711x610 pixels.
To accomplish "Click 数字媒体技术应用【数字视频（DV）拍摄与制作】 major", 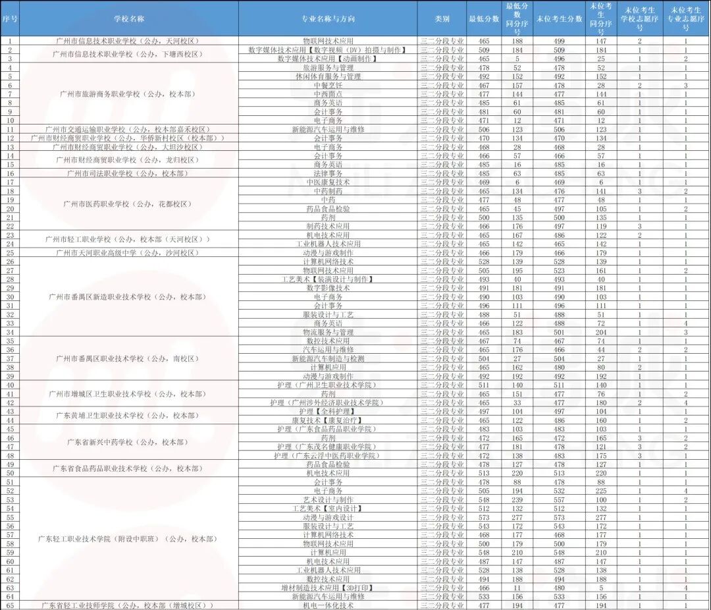I will pos(329,50).
